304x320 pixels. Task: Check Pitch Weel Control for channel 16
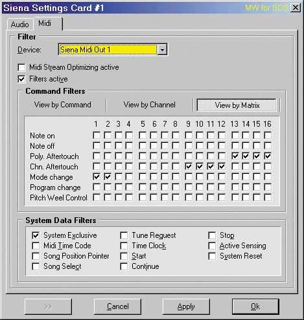pos(268,197)
